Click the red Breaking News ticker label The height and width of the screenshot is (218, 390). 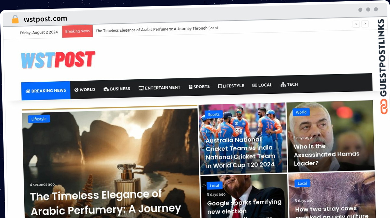[x=77, y=31]
